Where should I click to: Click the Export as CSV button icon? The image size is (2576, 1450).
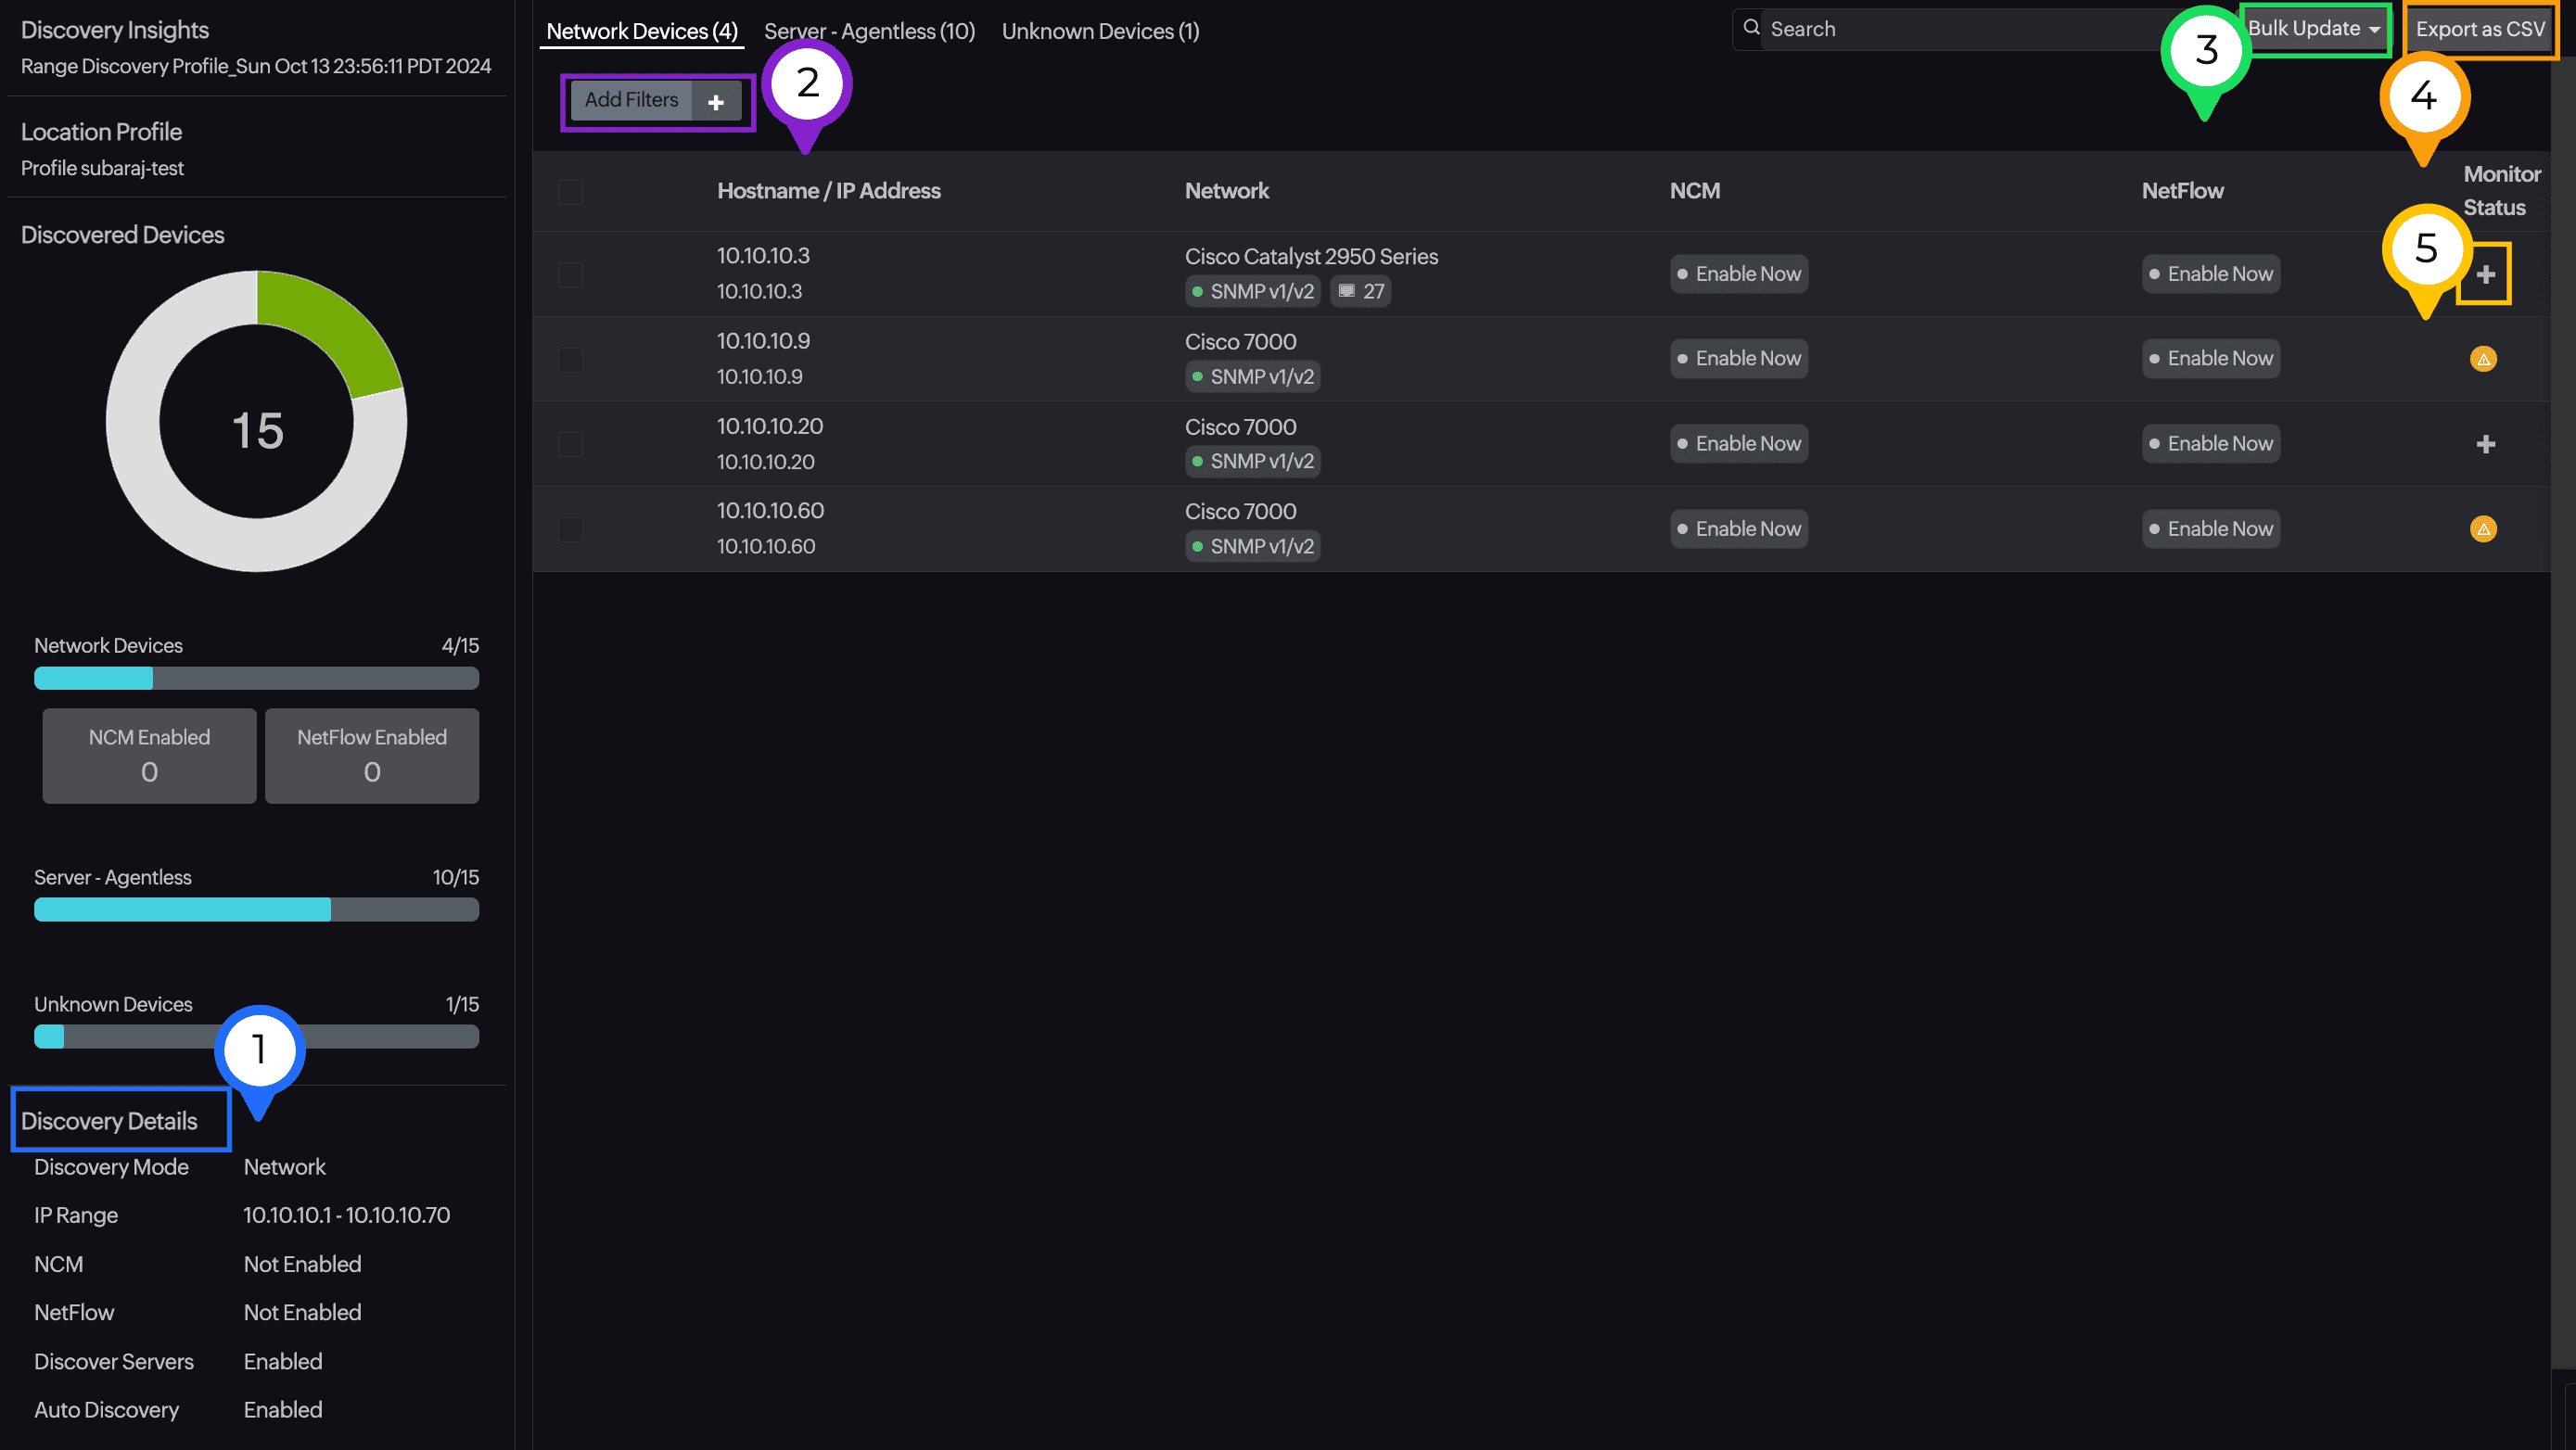(2479, 29)
